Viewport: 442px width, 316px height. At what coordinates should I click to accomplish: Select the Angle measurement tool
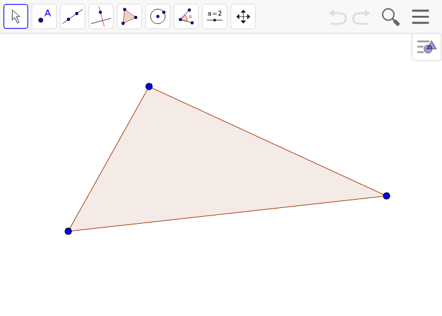[x=186, y=16]
